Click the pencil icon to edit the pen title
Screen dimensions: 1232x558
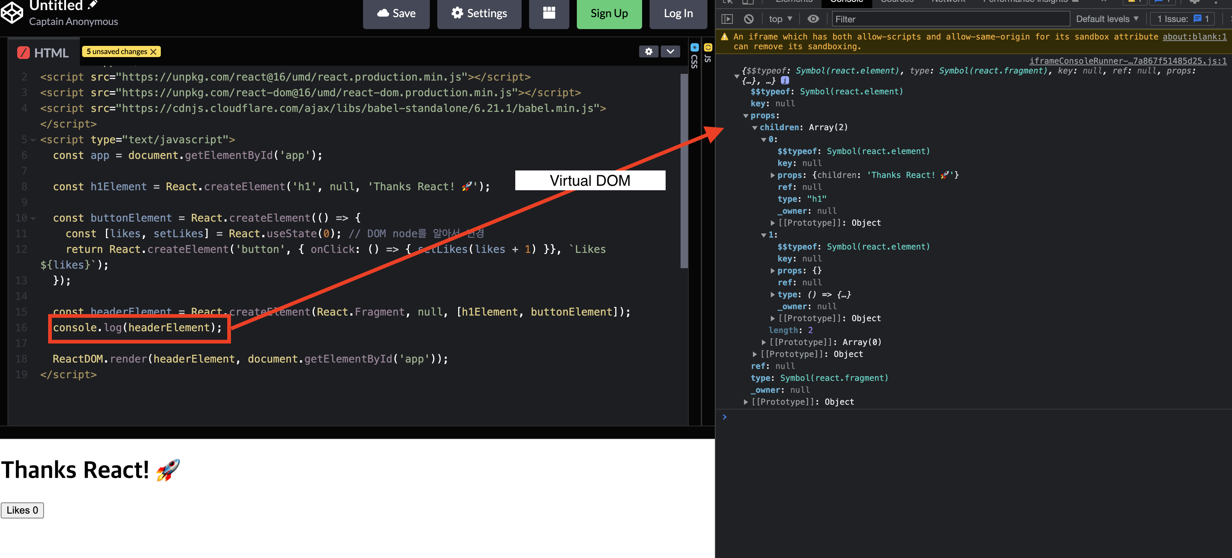[x=92, y=5]
